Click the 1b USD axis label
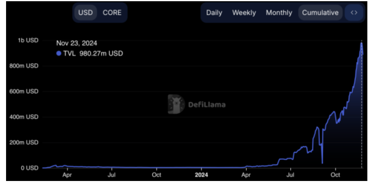 click(x=28, y=41)
